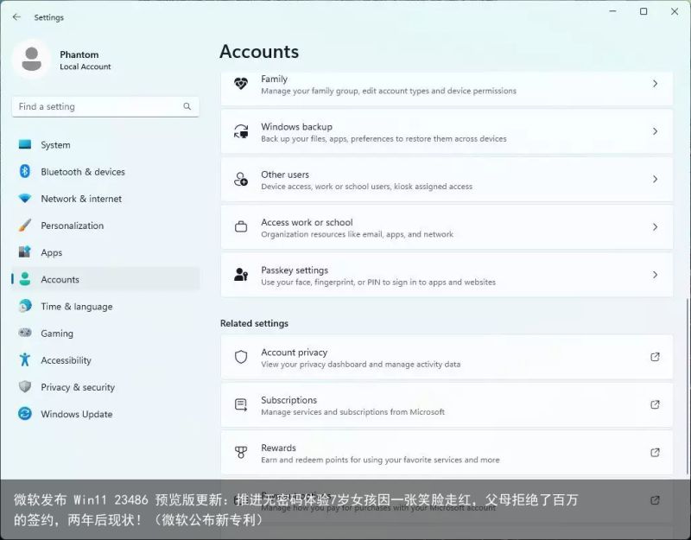Open Network & internet settings
This screenshot has height=540, width=691.
(x=105, y=199)
